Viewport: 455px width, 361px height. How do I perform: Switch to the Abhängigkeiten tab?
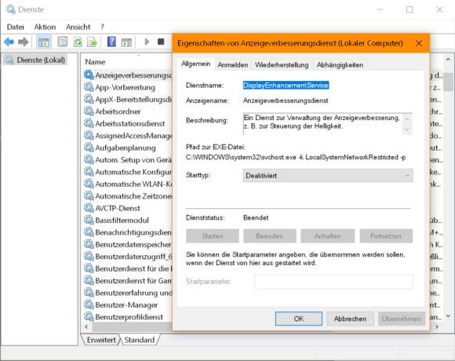[x=340, y=65]
